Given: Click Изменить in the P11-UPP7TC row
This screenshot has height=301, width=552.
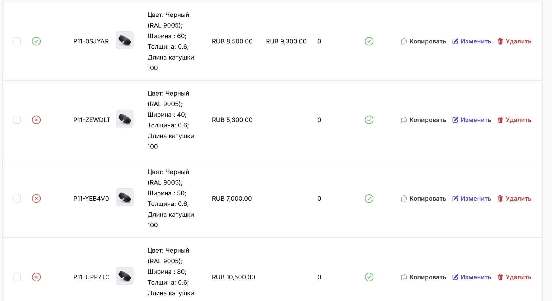Looking at the screenshot, I should (471, 277).
